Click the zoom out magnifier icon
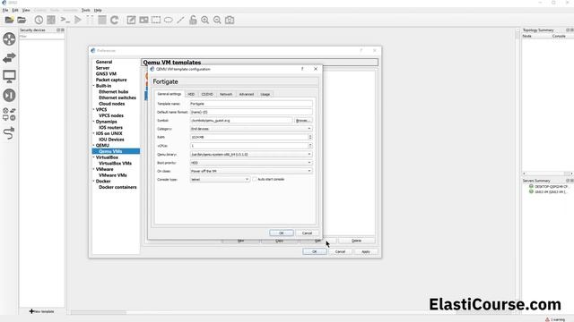This screenshot has height=322, width=574. coord(217,20)
